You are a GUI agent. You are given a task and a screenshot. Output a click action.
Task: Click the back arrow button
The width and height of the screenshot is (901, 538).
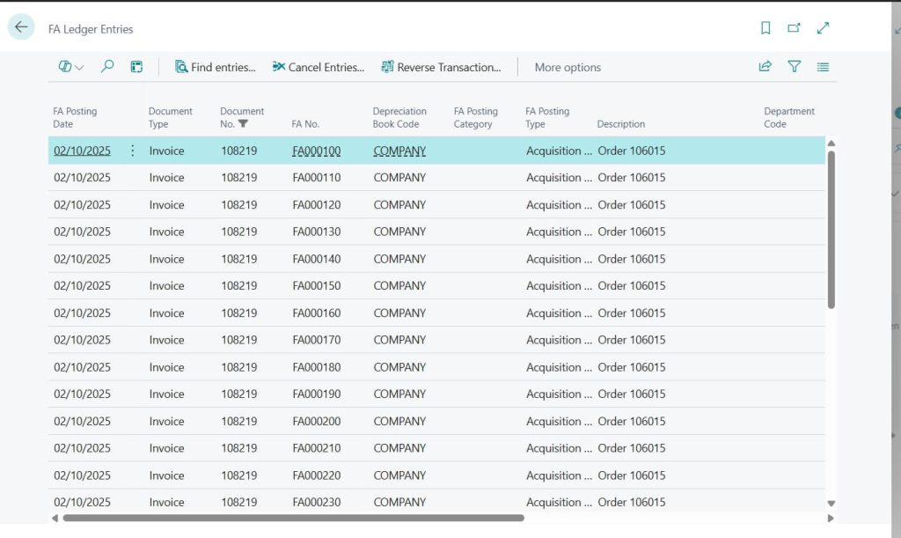pyautogui.click(x=21, y=27)
